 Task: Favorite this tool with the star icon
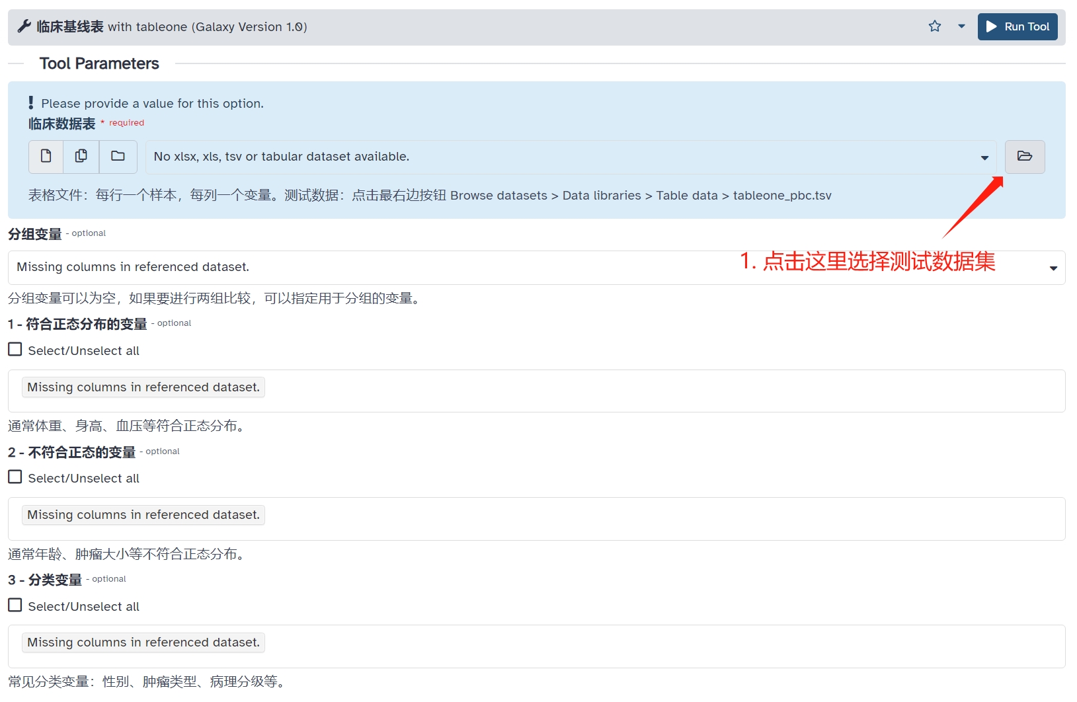(x=934, y=26)
